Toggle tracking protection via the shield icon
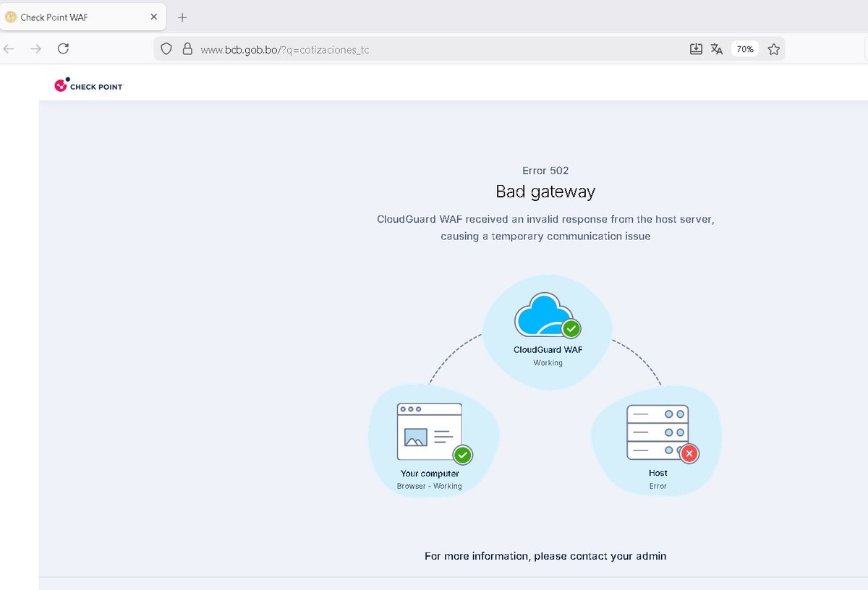Viewport: 868px width, 590px height. click(166, 48)
